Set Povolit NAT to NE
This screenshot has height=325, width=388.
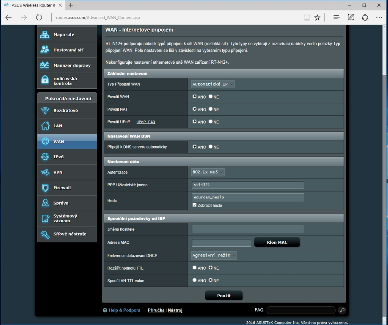click(211, 109)
